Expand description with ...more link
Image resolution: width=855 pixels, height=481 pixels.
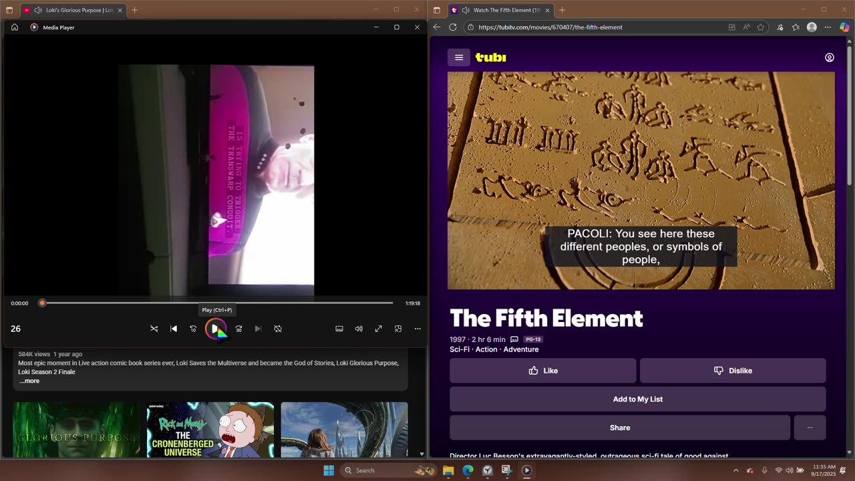pyautogui.click(x=29, y=381)
